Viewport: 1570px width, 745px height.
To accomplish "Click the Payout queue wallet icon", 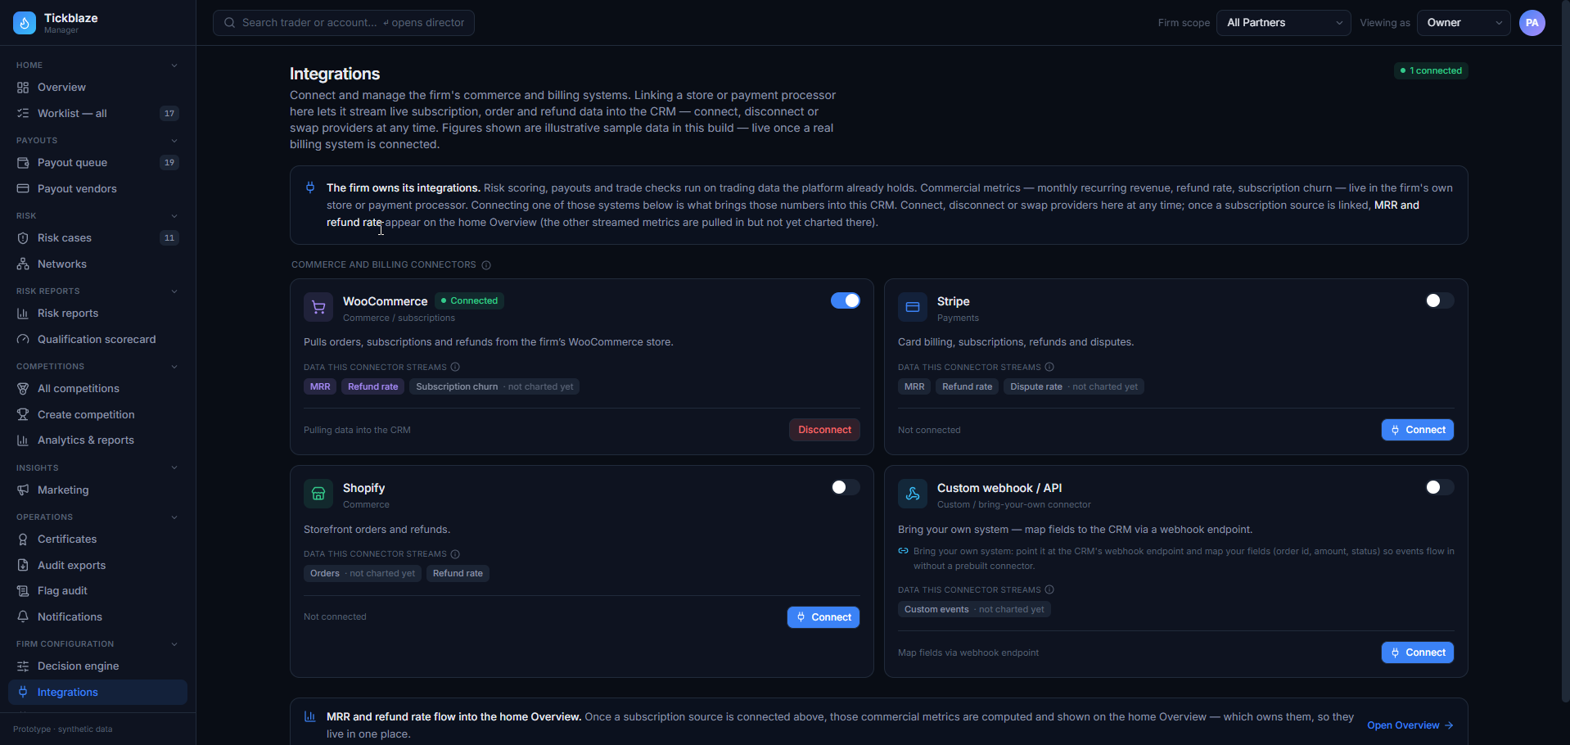I will [x=23, y=163].
